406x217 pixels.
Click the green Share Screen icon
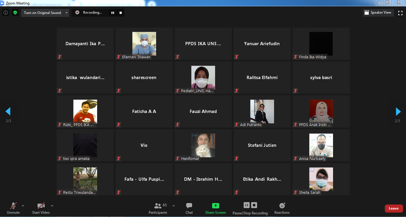pyautogui.click(x=215, y=206)
